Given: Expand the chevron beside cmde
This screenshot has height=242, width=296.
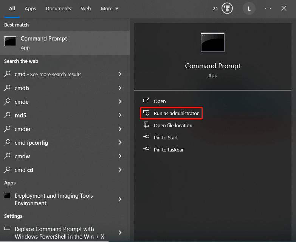Looking at the screenshot, I should coord(120,101).
